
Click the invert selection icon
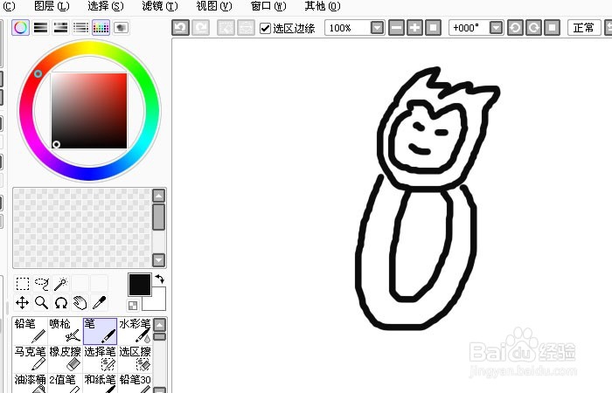246,28
